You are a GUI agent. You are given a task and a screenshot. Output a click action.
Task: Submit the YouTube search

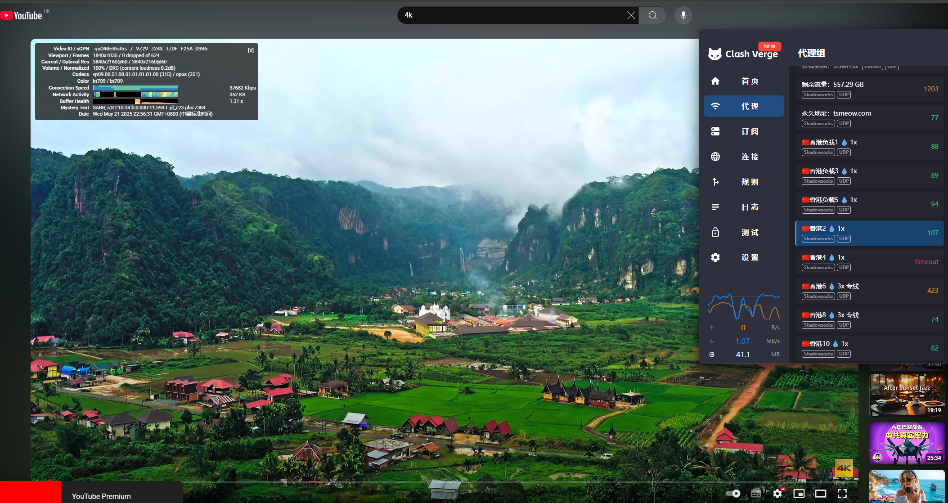[652, 15]
